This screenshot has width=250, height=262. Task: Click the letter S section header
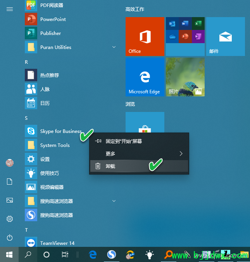click(x=26, y=118)
